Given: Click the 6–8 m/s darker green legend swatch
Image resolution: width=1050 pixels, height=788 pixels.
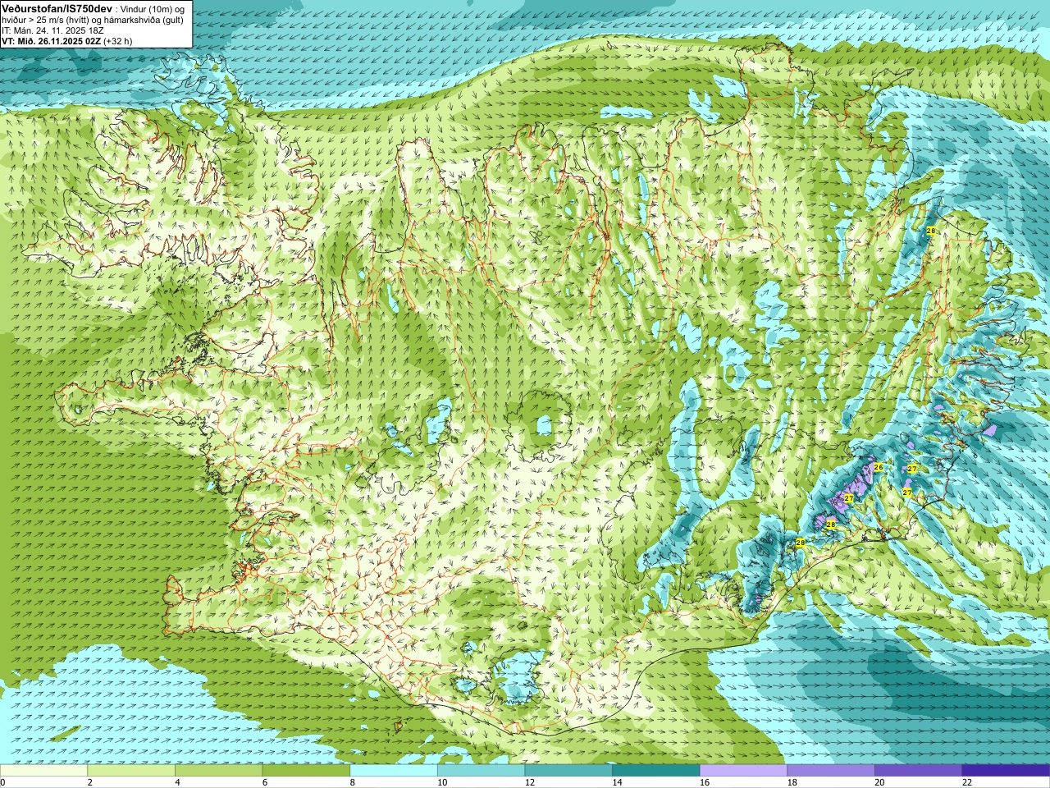Looking at the screenshot, I should (x=306, y=771).
